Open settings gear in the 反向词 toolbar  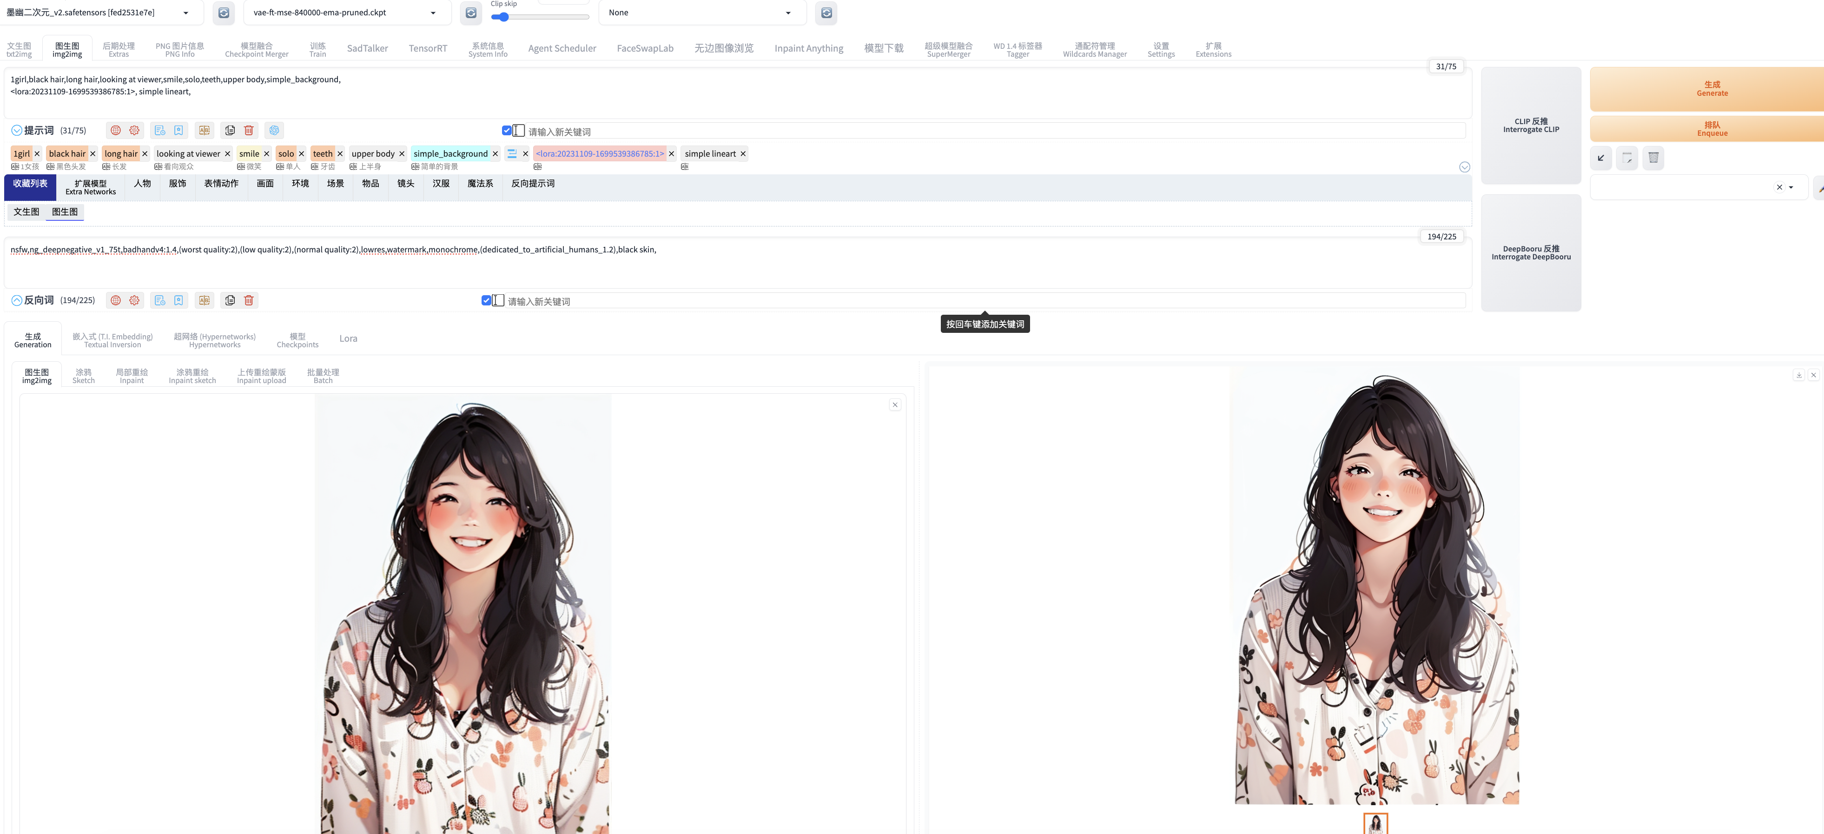134,300
